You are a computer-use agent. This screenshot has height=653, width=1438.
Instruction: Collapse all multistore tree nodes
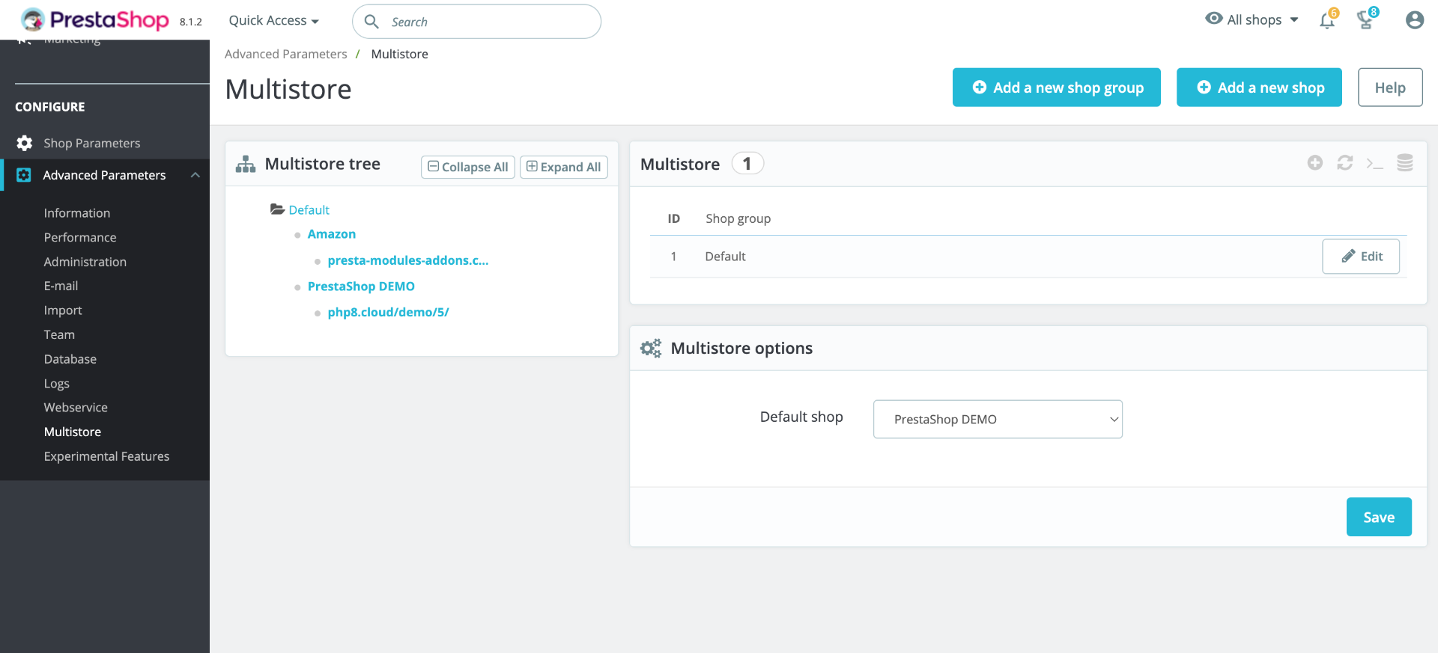click(467, 167)
